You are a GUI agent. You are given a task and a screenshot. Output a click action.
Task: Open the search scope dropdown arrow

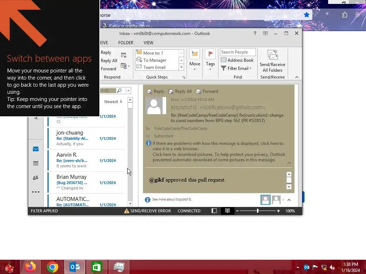click(128, 91)
